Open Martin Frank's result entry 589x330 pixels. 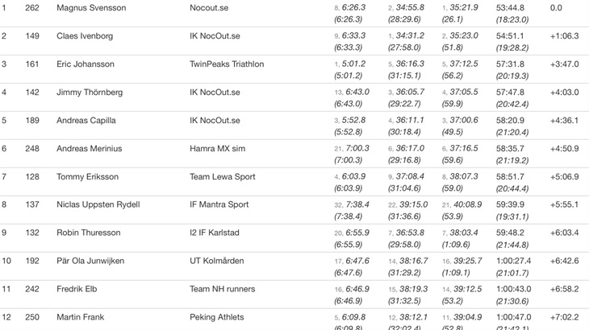(80, 318)
